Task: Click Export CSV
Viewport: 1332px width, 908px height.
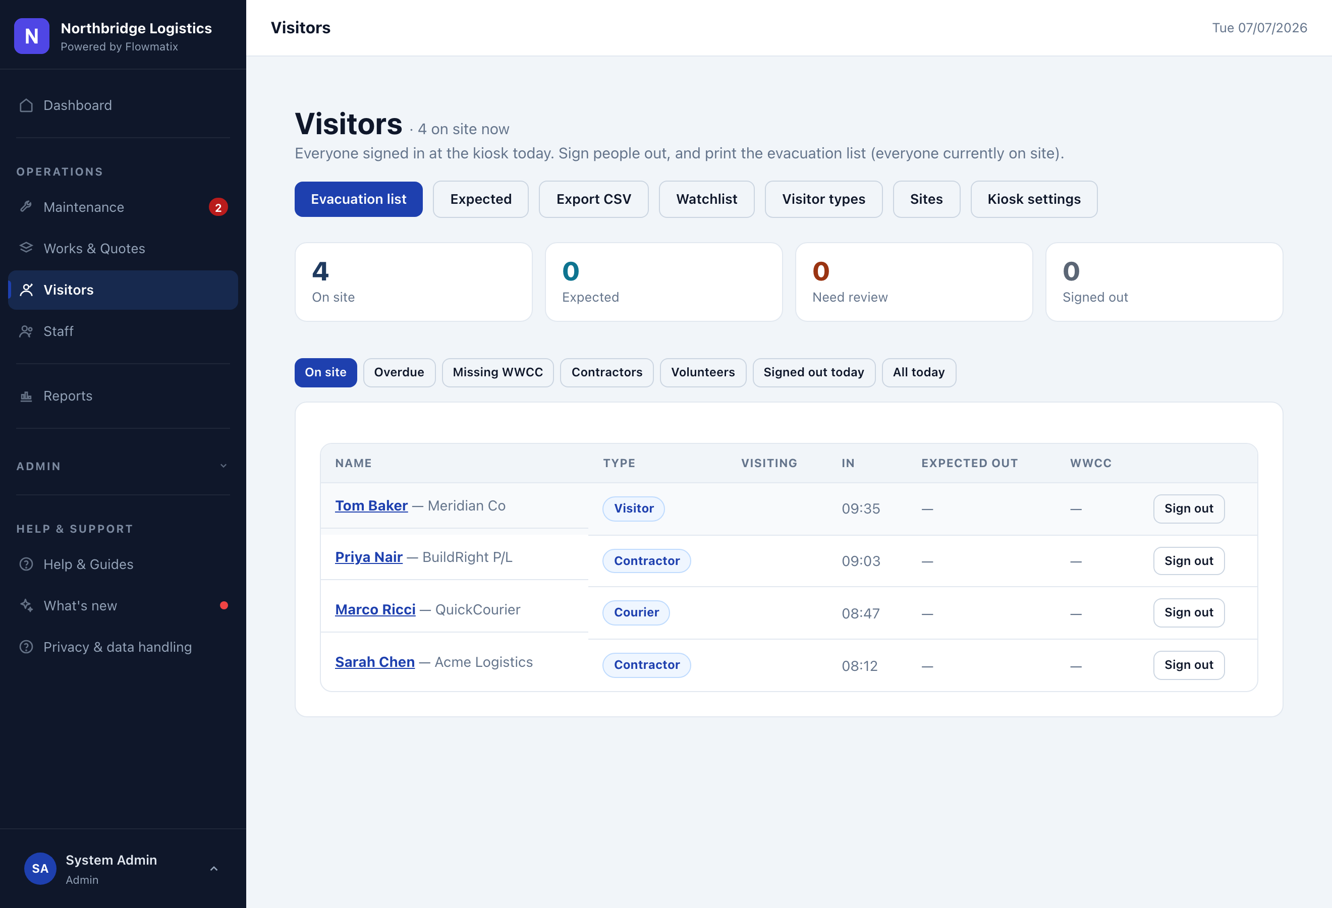Action: pyautogui.click(x=593, y=199)
